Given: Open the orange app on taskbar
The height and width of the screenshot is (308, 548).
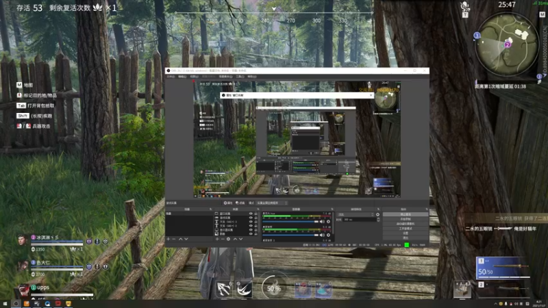Looking at the screenshot, I should 26,303.
